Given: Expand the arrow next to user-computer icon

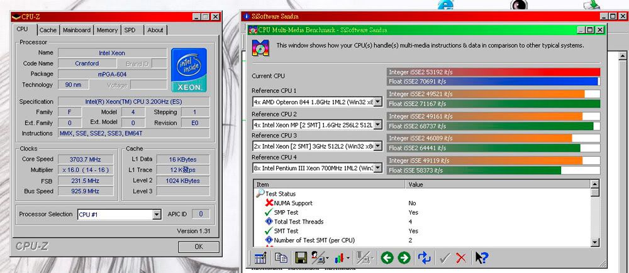Looking at the screenshot, I should 327,259.
